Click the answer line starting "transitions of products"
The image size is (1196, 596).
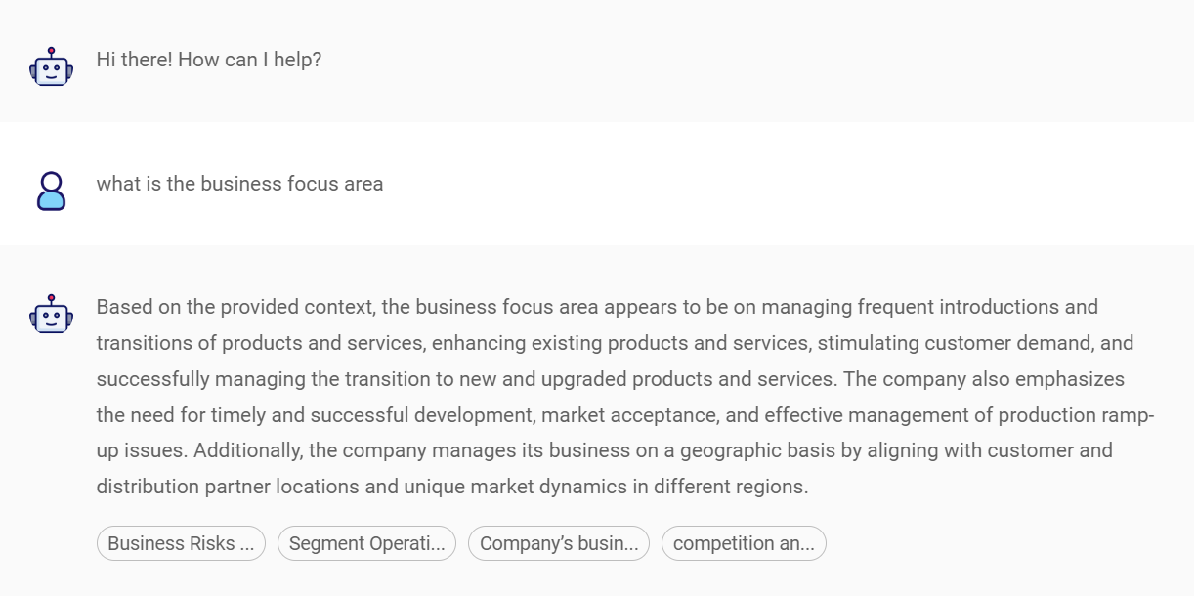pos(614,343)
